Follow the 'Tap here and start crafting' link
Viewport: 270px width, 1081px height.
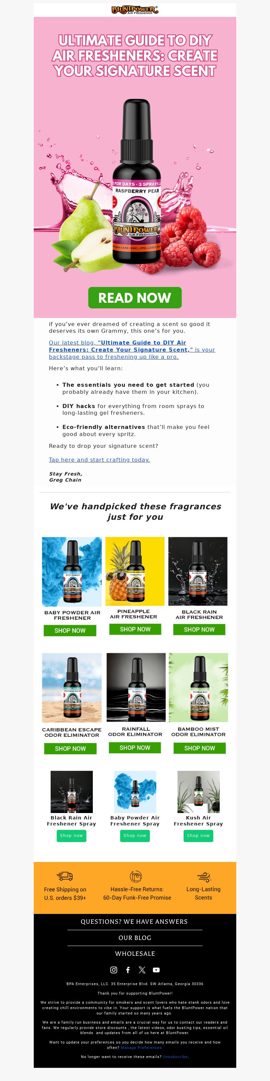100,460
